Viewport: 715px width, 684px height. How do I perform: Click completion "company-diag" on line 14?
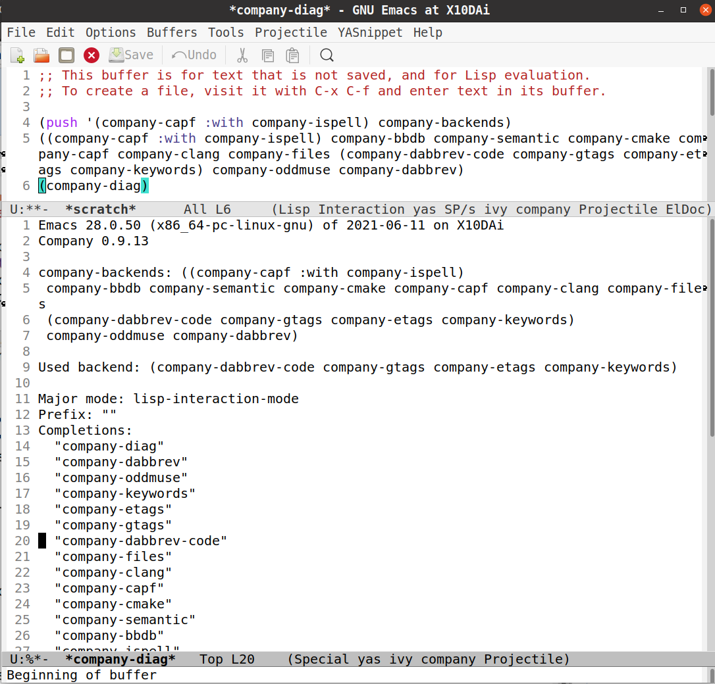(109, 447)
